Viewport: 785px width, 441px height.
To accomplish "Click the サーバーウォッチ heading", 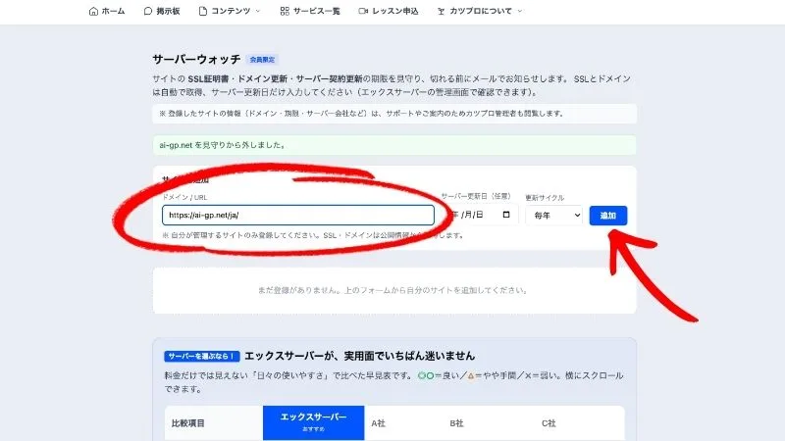I will pyautogui.click(x=196, y=59).
